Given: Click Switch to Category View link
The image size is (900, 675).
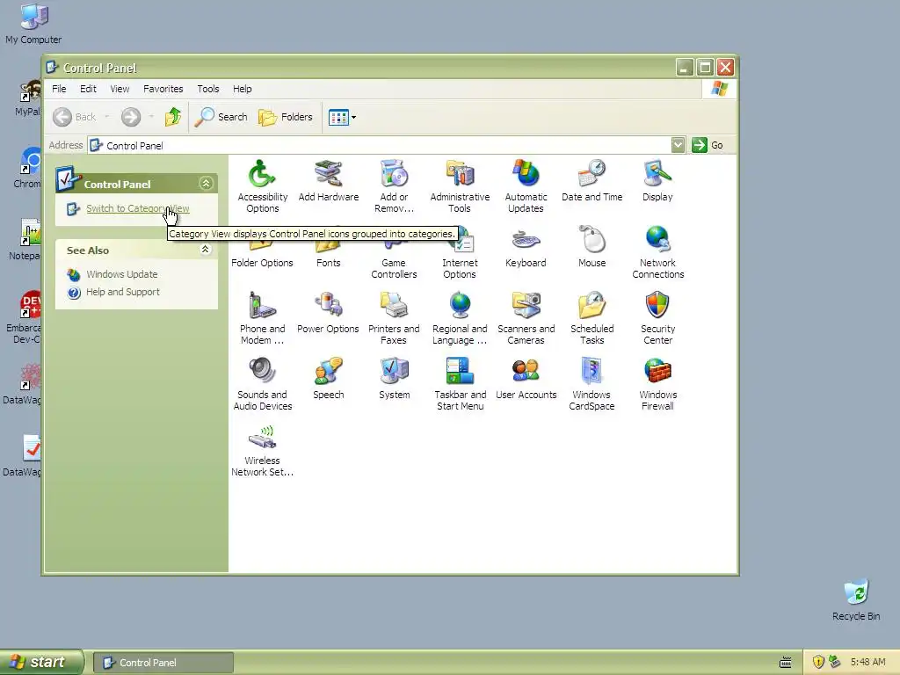Looking at the screenshot, I should click(x=138, y=208).
